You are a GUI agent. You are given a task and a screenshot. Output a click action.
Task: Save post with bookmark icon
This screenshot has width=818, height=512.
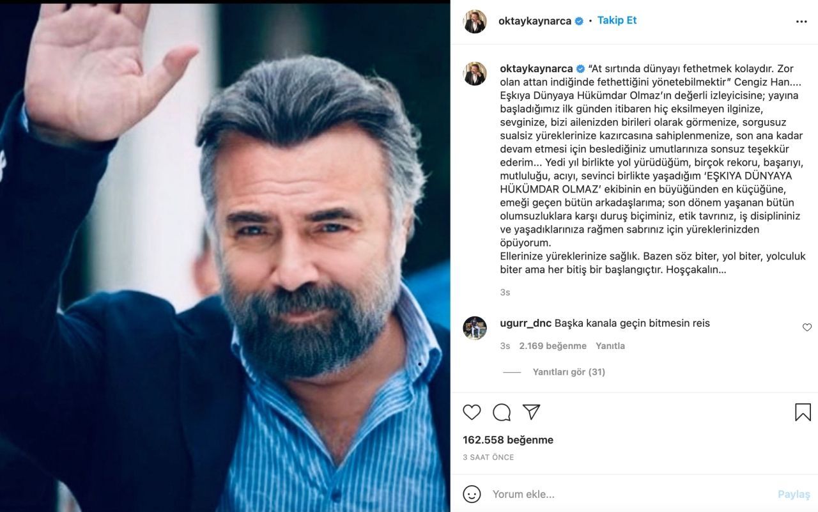coord(803,412)
